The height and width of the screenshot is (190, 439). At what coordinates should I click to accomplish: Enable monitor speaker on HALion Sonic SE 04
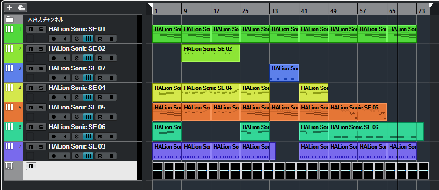pyautogui.click(x=65, y=97)
